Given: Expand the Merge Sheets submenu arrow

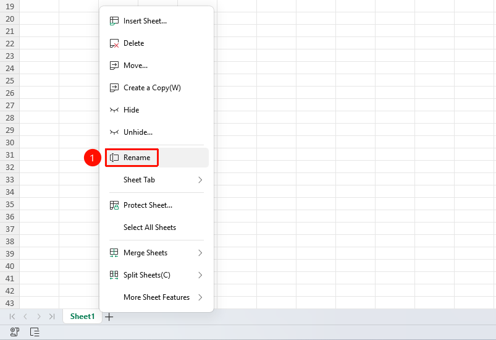Looking at the screenshot, I should click(x=200, y=253).
